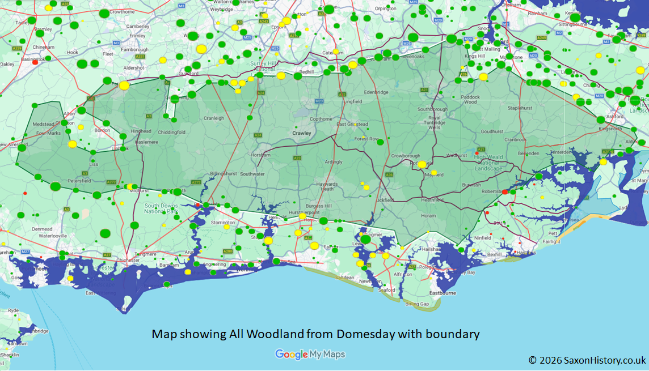649x371 pixels.
Task: Click the green marker near Basingstoke
Action: 48,58
